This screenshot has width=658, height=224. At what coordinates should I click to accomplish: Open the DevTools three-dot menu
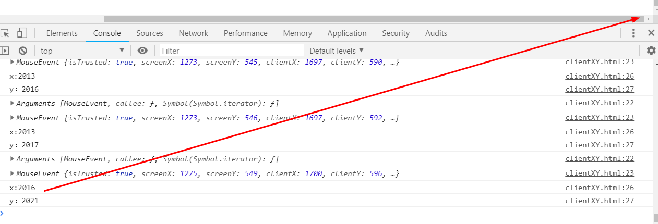pyautogui.click(x=633, y=33)
